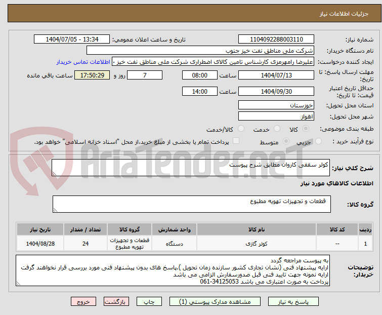The image size is (382, 315).
Task: Click the گروه کالا column header
Action: click(130, 229)
